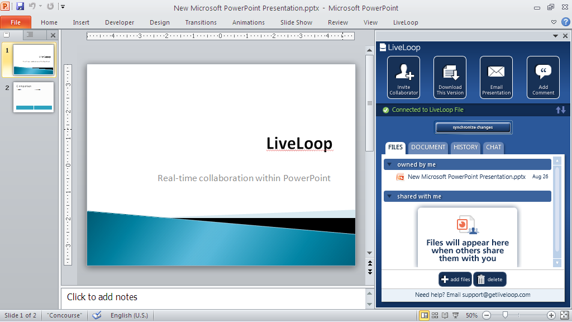Select slide 2 Comparison thumbnail

(34, 97)
